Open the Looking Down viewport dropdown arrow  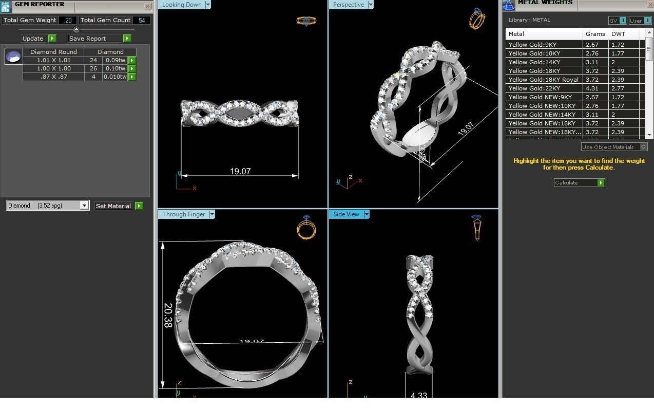(208, 5)
